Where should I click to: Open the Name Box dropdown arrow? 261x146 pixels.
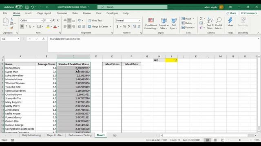[x=18, y=39]
